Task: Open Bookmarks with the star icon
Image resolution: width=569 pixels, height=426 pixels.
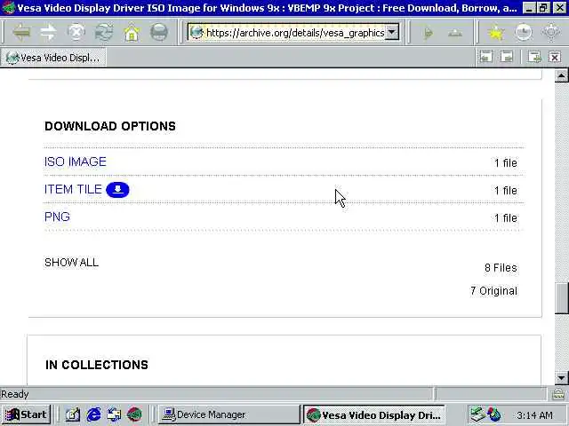Action: (x=496, y=33)
